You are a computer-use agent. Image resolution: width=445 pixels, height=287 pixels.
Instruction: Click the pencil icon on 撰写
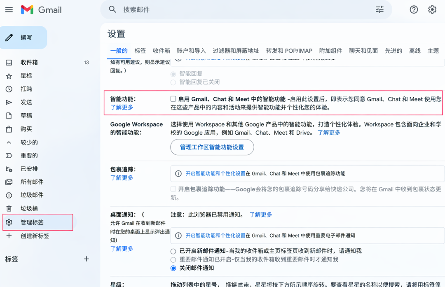9,37
